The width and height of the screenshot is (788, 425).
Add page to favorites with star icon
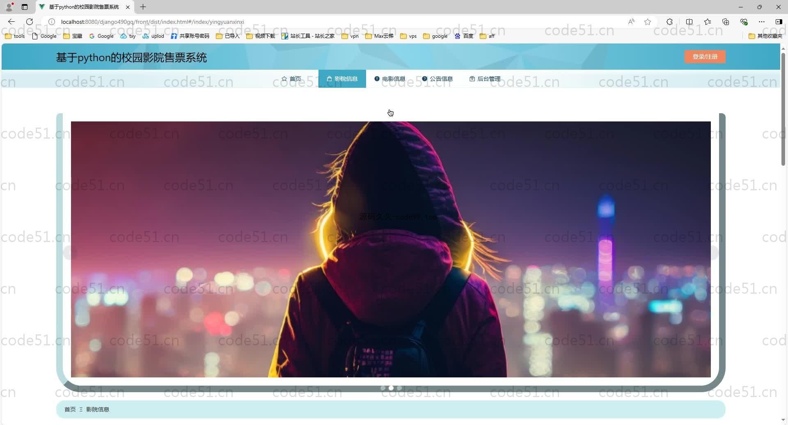point(648,22)
